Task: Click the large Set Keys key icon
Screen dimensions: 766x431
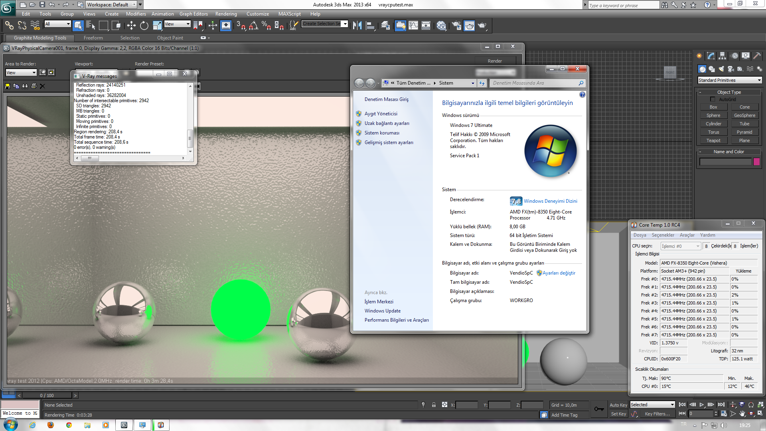Action: tap(599, 409)
